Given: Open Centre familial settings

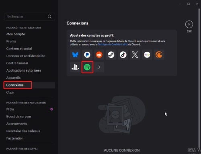Looking at the screenshot, I should [17, 63].
